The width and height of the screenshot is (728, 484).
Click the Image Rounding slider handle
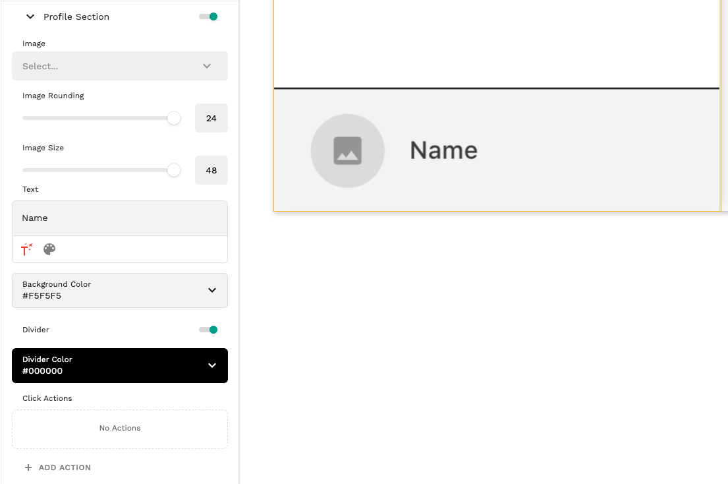173,118
